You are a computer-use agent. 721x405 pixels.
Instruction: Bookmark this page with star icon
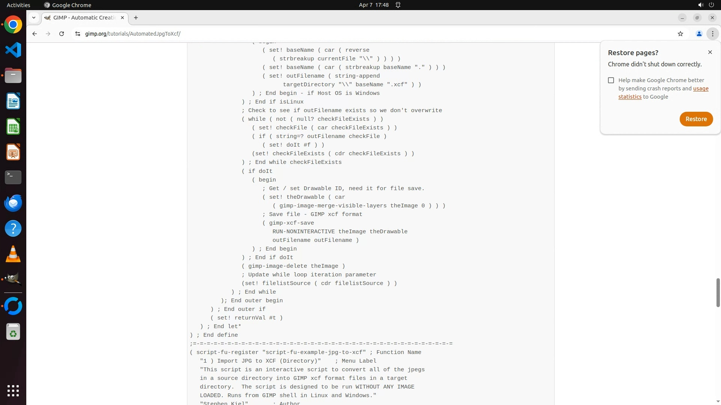click(x=680, y=34)
